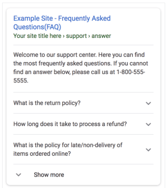
Task: Click the support center welcome description text
Action: [x=81, y=68]
